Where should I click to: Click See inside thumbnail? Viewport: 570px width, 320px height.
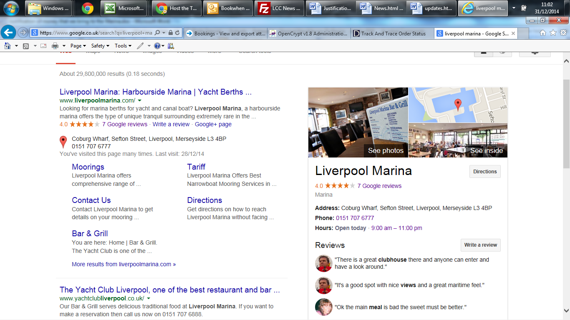pos(458,140)
